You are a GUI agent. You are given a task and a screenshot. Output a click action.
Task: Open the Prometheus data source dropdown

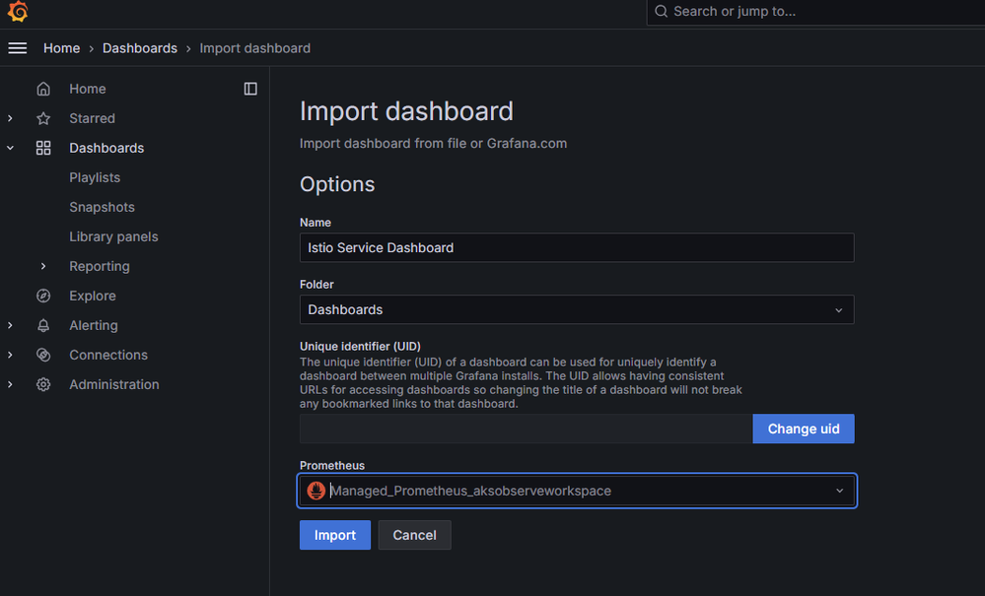point(577,491)
